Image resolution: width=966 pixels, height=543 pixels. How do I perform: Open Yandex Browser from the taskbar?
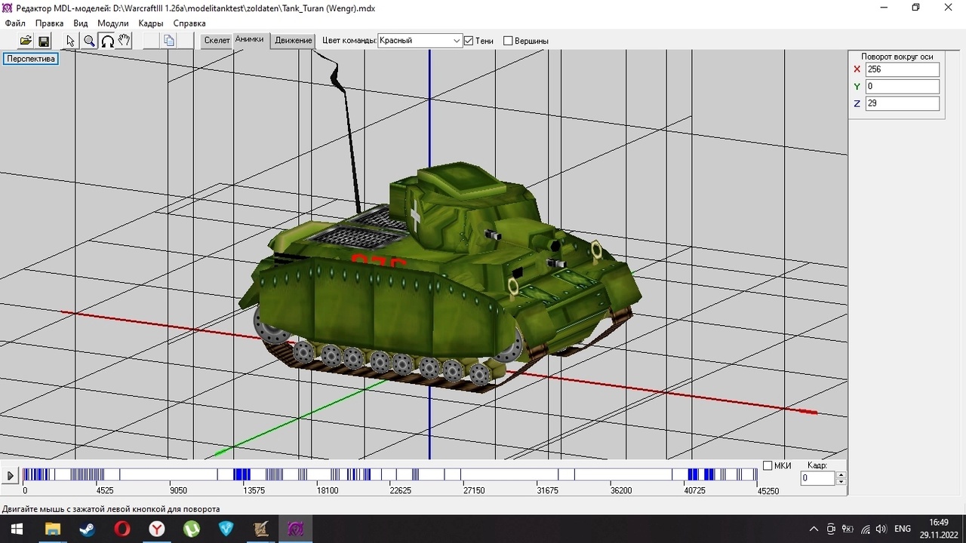click(x=156, y=529)
